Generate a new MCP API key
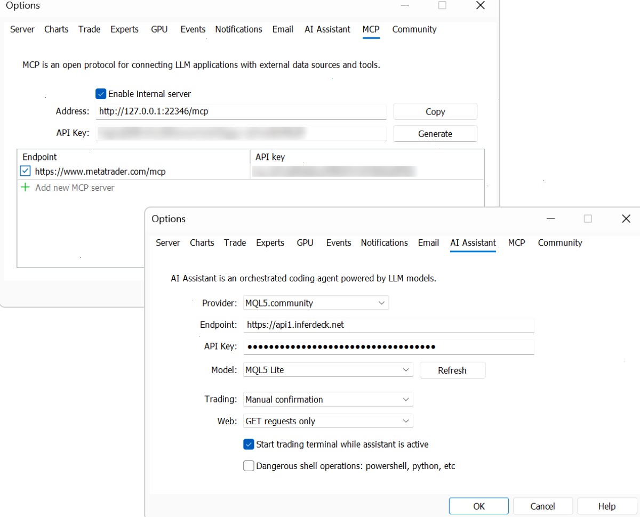 435,134
